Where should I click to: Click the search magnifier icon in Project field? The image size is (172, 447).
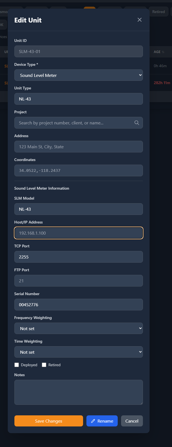click(137, 123)
